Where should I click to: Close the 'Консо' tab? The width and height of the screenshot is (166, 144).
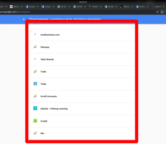click(164, 7)
